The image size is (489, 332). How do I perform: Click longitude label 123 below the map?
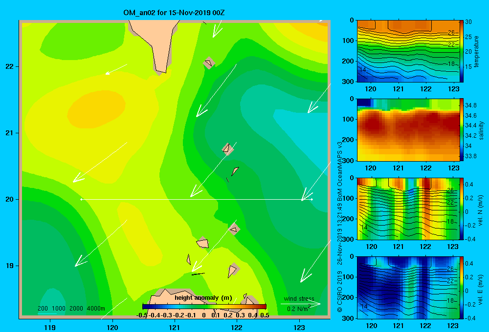click(x=299, y=327)
